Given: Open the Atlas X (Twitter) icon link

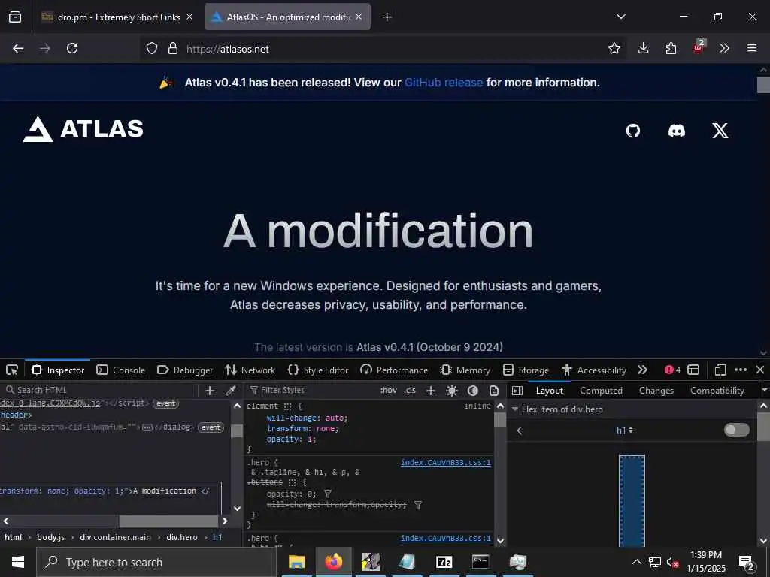Looking at the screenshot, I should [x=720, y=131].
